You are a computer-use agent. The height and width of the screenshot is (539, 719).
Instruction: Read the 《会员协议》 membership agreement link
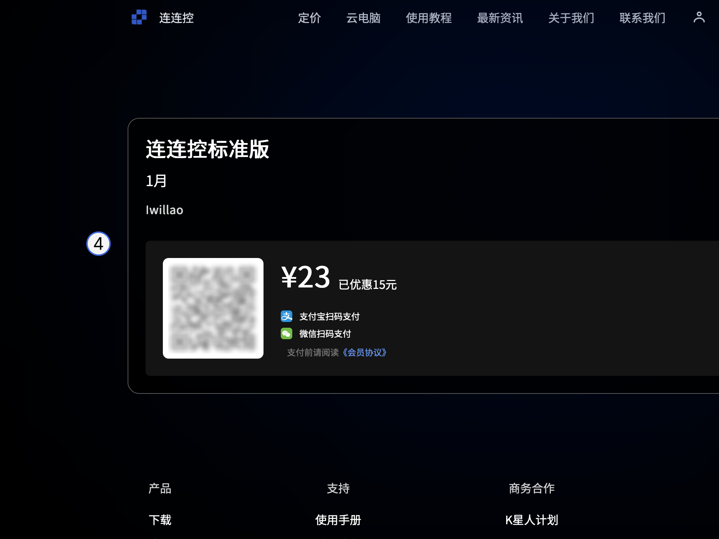[364, 353]
